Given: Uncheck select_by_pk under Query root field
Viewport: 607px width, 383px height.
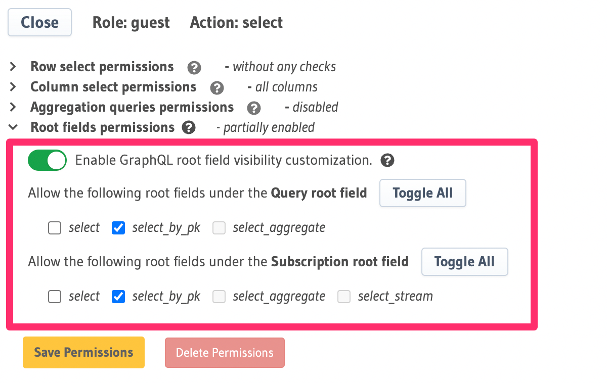Looking at the screenshot, I should 118,228.
